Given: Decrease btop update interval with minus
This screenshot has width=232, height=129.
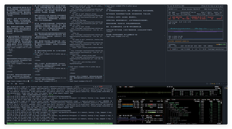Looking at the screenshot, I should point(214,87).
